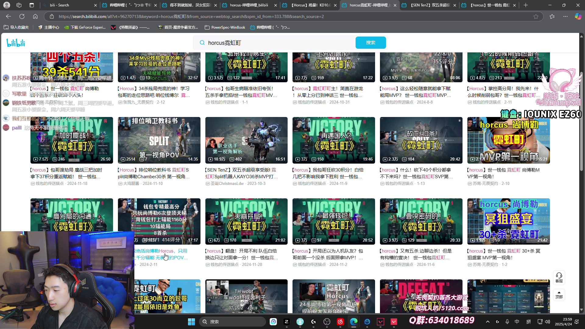
Task: Open the notification bell in the tray
Action: (577, 322)
